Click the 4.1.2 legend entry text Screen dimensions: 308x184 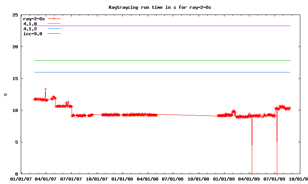coord(30,29)
